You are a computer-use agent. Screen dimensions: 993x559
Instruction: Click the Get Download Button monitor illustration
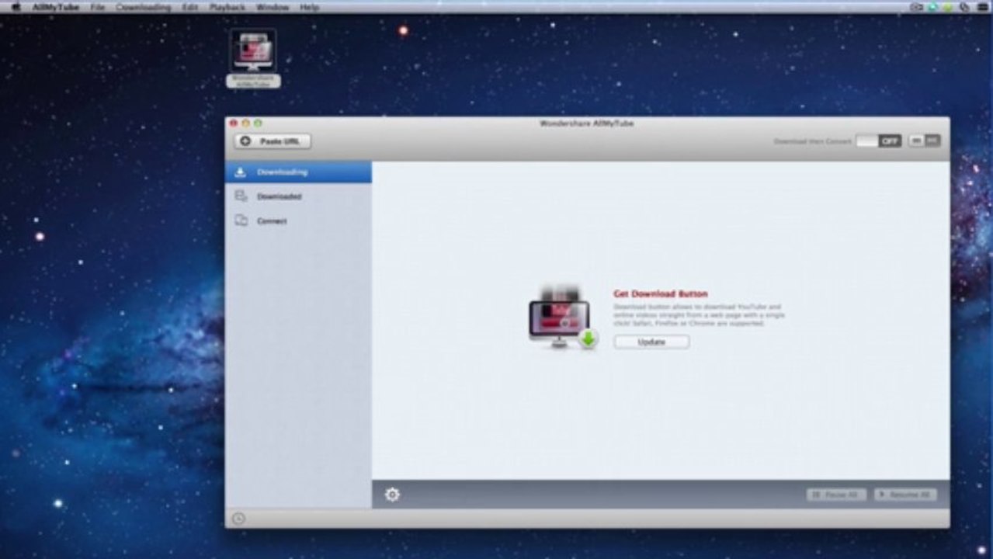563,318
